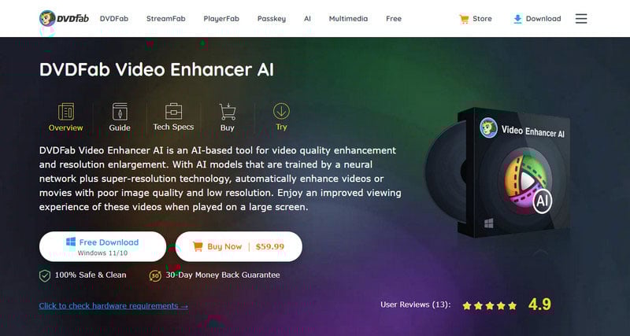Click the Free Download button
This screenshot has height=336, width=630.
click(102, 246)
